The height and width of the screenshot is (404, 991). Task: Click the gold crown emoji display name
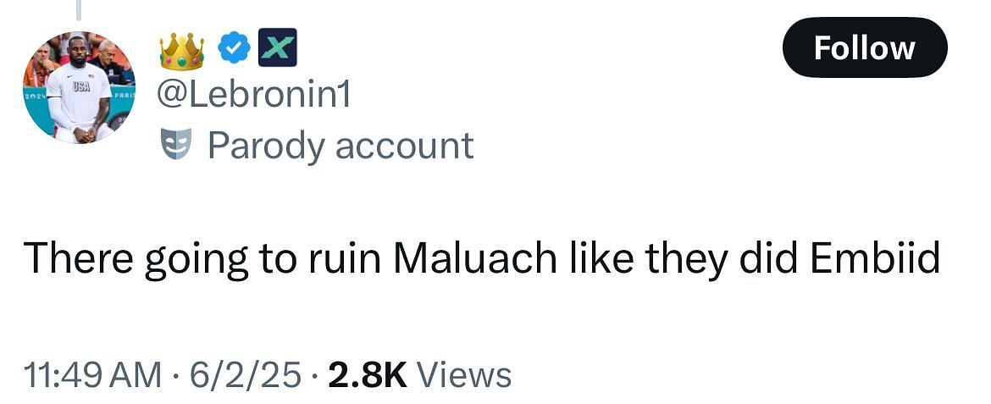182,51
